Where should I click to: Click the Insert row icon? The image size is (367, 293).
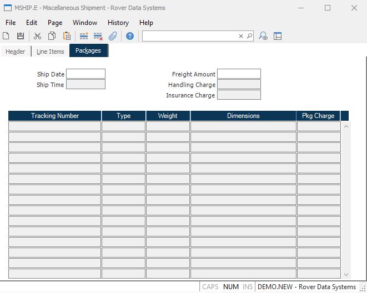(x=84, y=36)
